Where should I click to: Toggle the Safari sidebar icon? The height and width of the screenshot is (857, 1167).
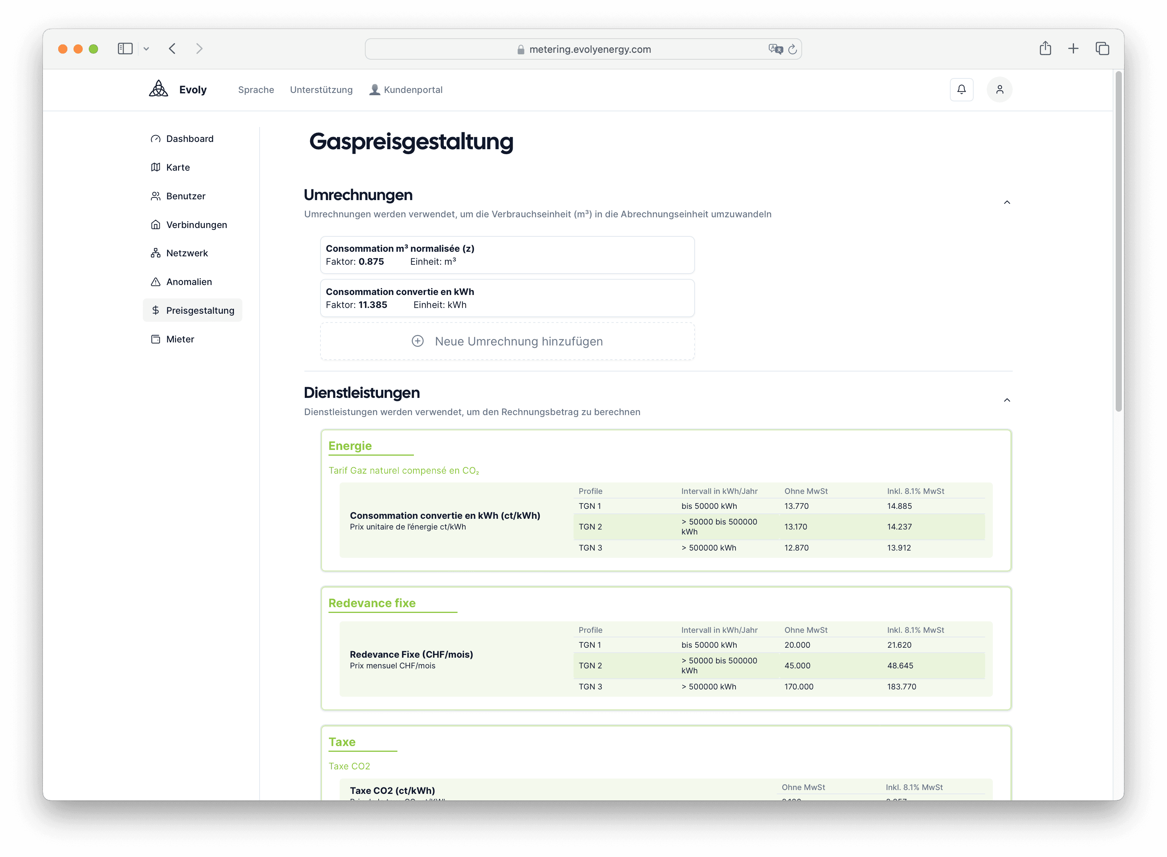[x=125, y=48]
